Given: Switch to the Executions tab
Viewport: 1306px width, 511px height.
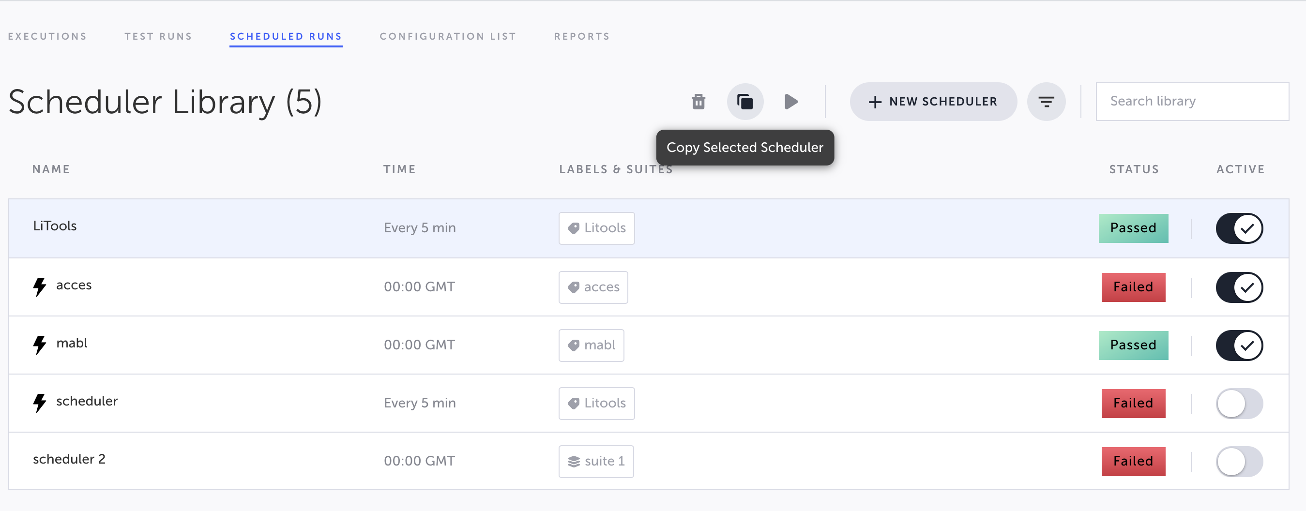Looking at the screenshot, I should pyautogui.click(x=47, y=36).
